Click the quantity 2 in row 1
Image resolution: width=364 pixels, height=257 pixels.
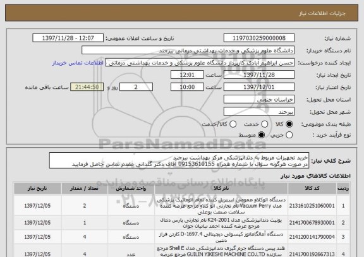[85, 206]
